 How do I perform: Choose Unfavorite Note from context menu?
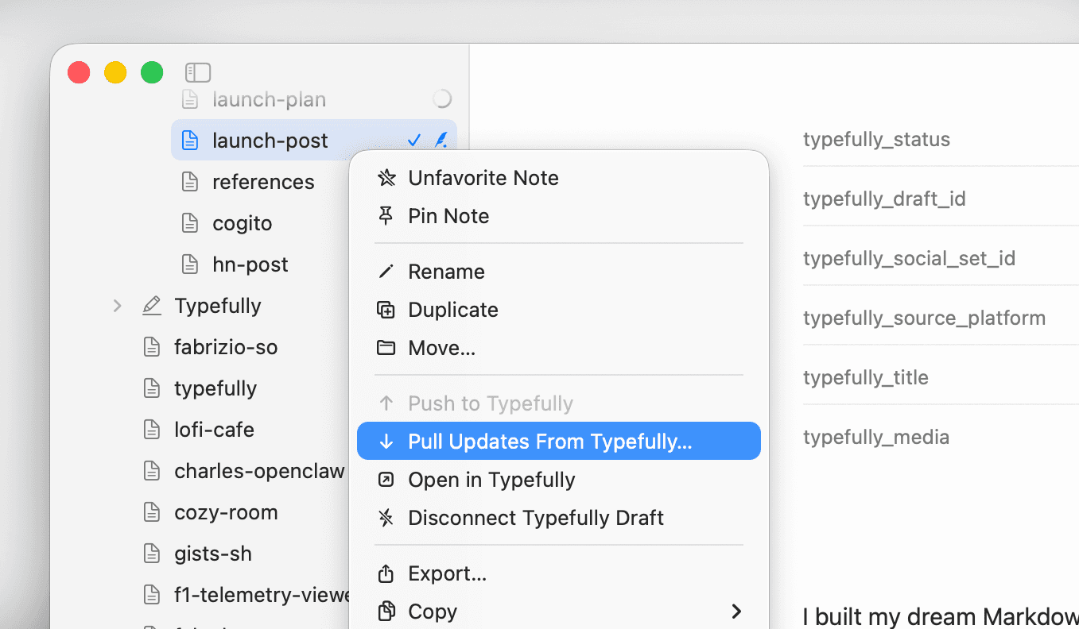559,178
